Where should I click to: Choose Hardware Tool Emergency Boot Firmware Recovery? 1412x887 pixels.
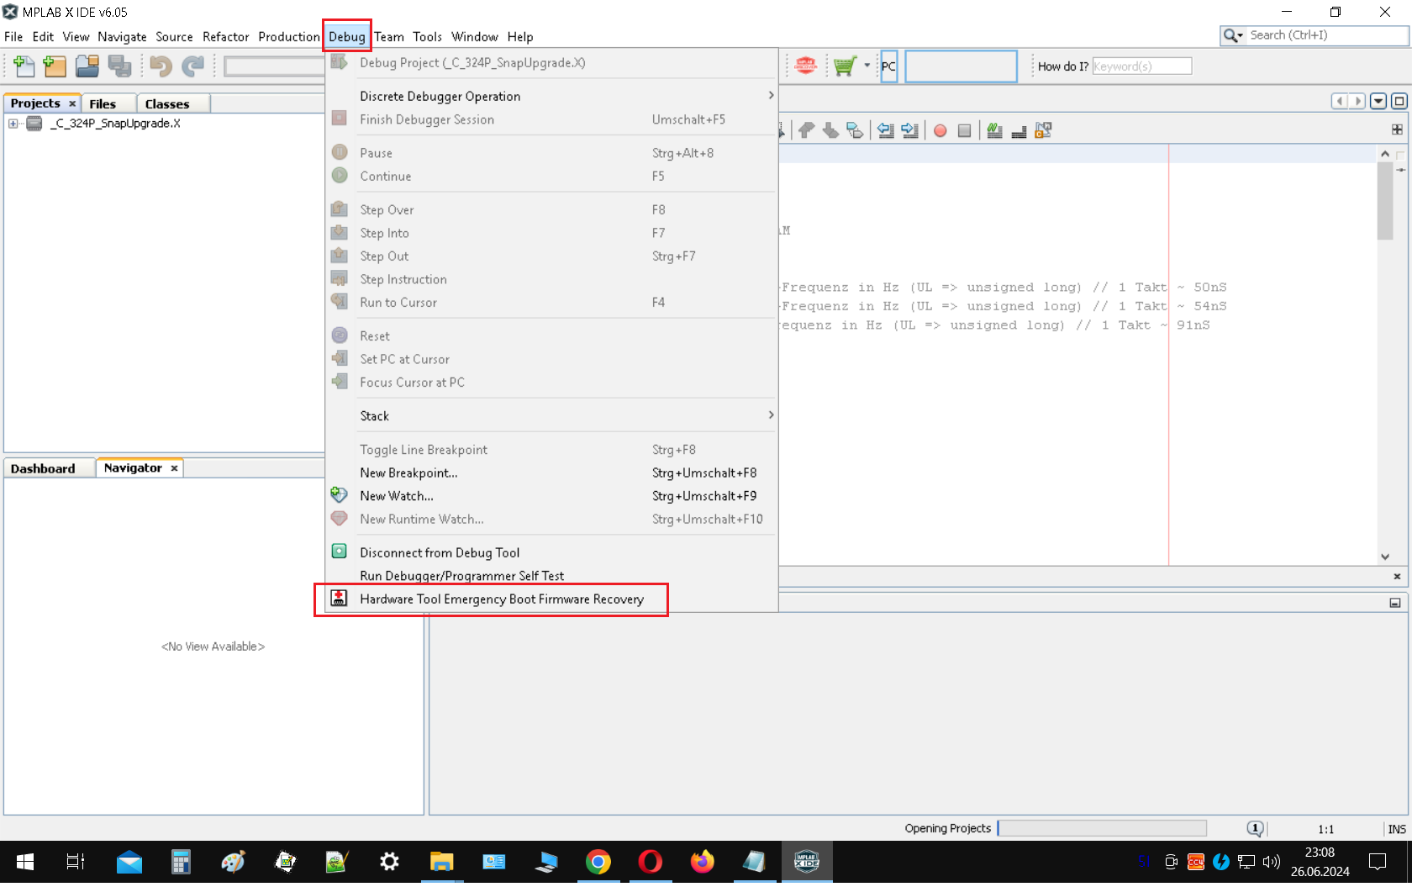pos(551,599)
